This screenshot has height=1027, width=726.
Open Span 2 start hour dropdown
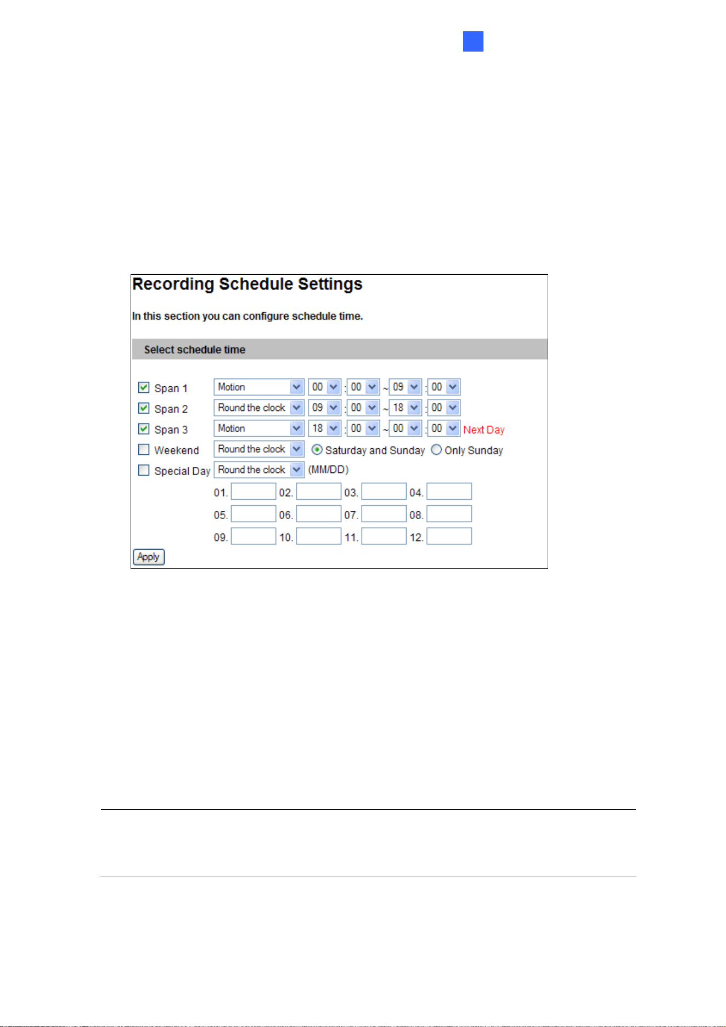pos(325,408)
